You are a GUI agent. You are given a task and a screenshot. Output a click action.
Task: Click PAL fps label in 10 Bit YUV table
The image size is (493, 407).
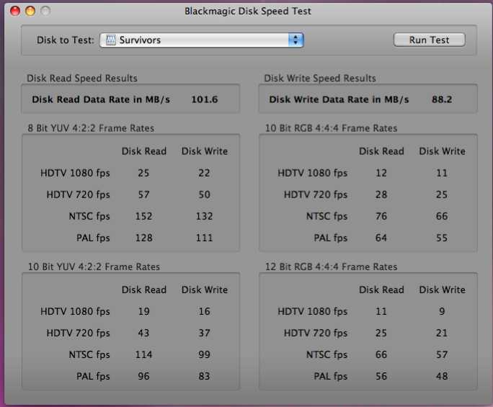(x=93, y=377)
